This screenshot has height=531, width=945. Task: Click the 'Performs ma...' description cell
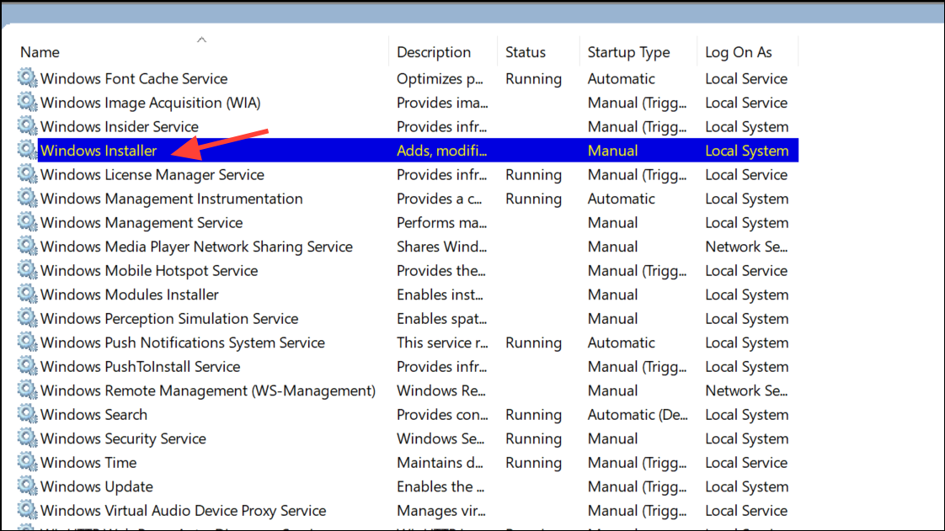441,223
